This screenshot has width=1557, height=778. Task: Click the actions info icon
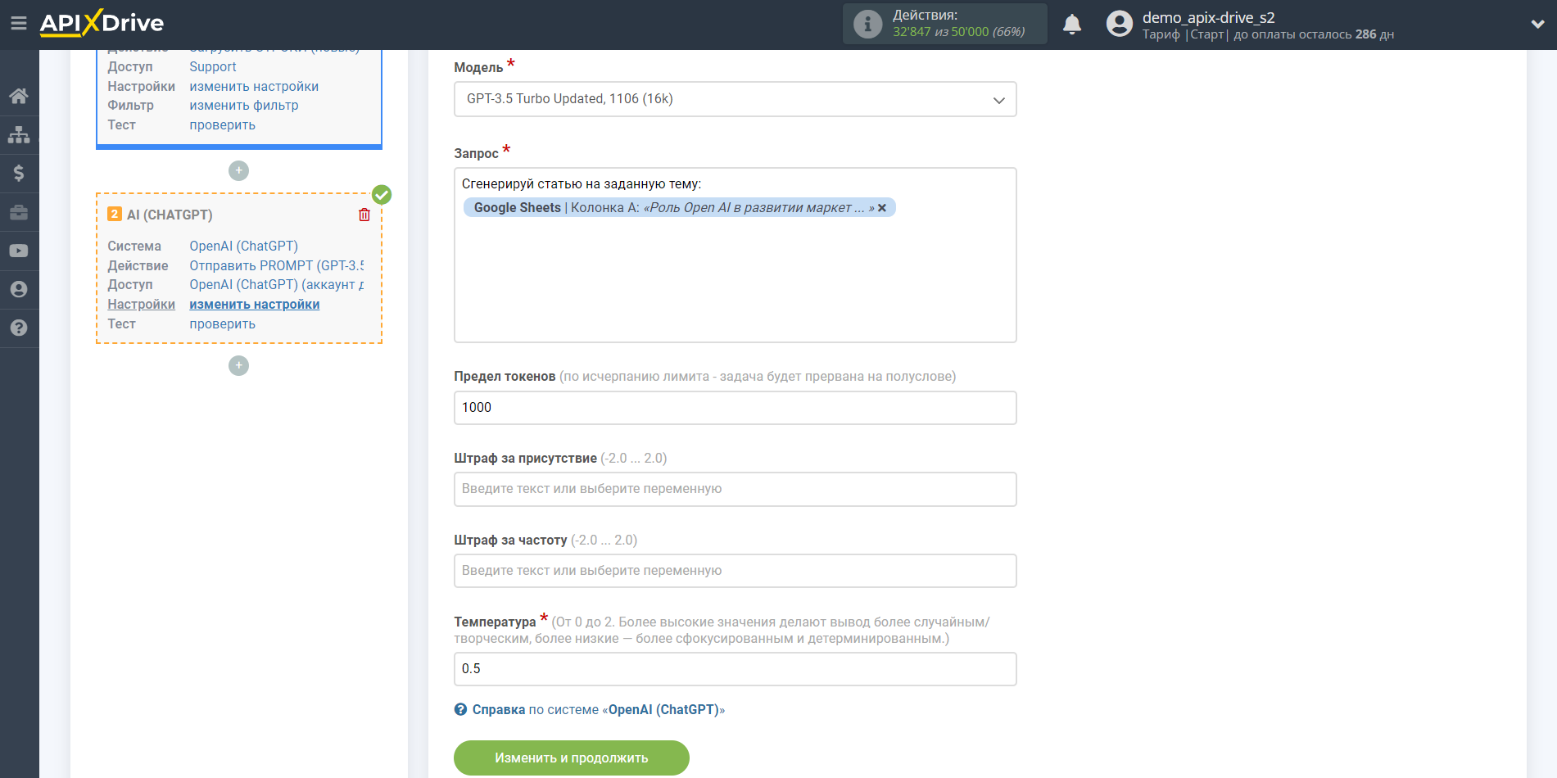point(867,24)
